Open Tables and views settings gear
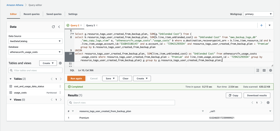The image size is (280, 131). 60,63
